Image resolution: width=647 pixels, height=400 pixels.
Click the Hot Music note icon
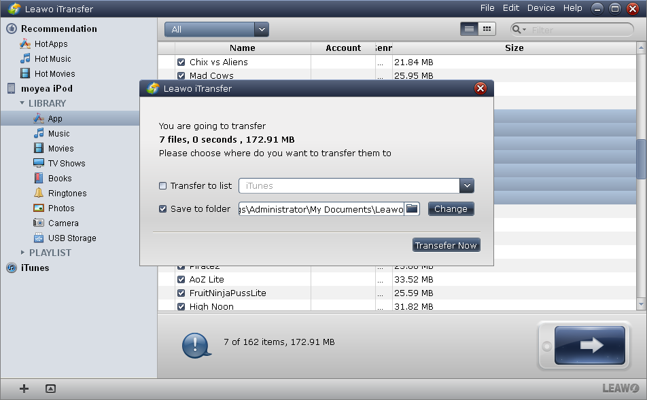[25, 58]
